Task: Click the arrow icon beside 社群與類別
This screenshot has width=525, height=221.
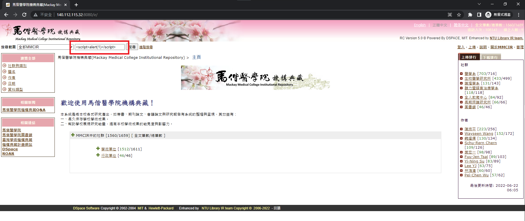Action: tap(4, 66)
